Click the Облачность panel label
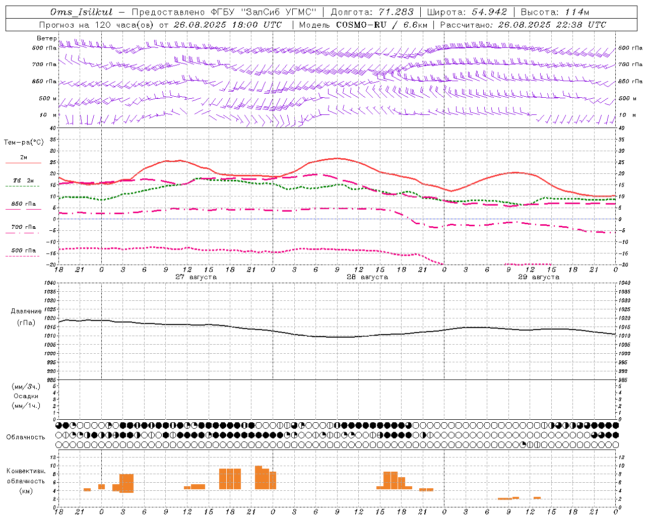This screenshot has height=516, width=645. pyautogui.click(x=26, y=437)
